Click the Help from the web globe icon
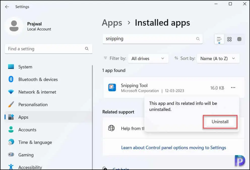Viewport: 250px width, 170px height. click(111, 128)
